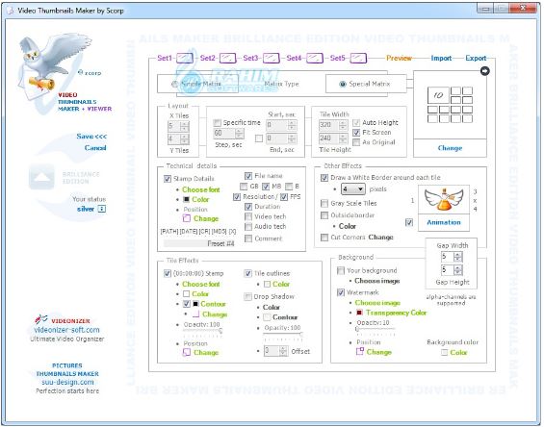The height and width of the screenshot is (427, 544).
Task: Click the silver status info icon
Action: (x=102, y=209)
